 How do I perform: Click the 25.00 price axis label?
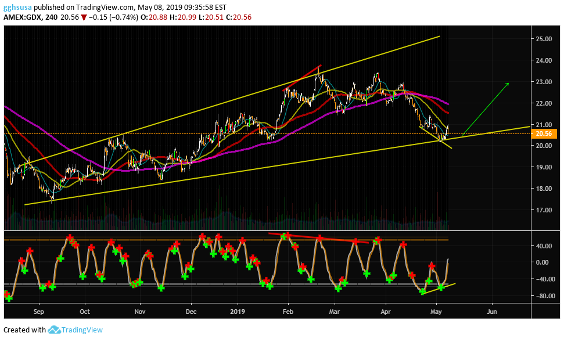click(x=544, y=39)
